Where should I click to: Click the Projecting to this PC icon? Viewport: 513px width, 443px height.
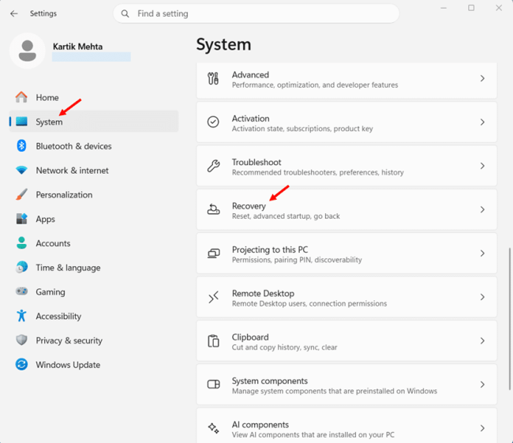213,253
